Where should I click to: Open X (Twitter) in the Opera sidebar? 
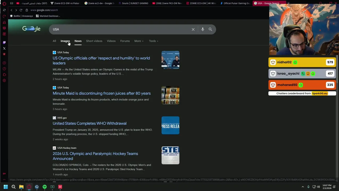4,48
